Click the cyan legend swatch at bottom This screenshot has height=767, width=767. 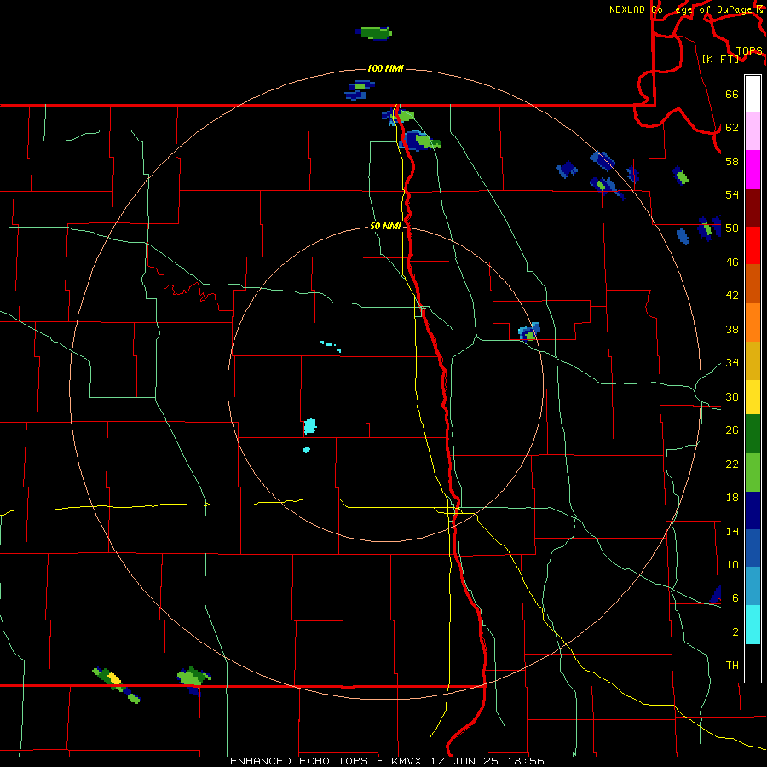(x=753, y=625)
